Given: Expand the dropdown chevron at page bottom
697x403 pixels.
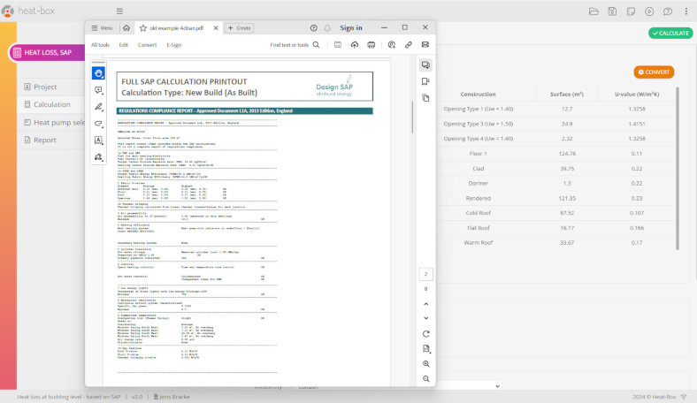Looking at the screenshot, I should (497, 386).
